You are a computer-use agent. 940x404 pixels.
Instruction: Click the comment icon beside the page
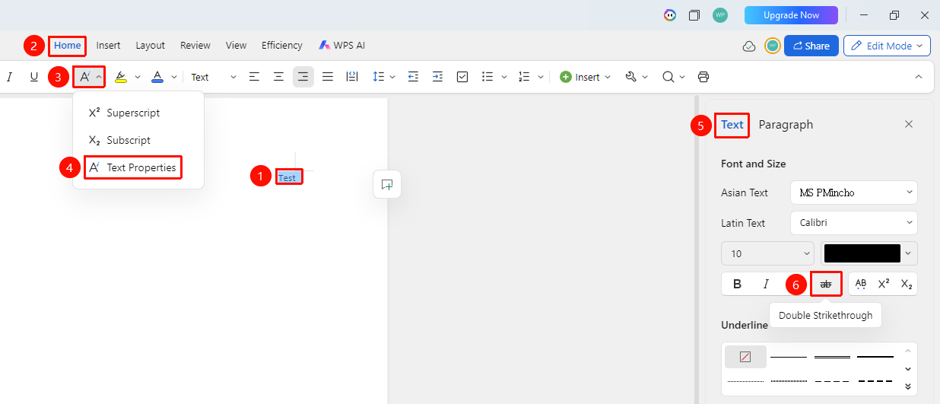point(387,184)
